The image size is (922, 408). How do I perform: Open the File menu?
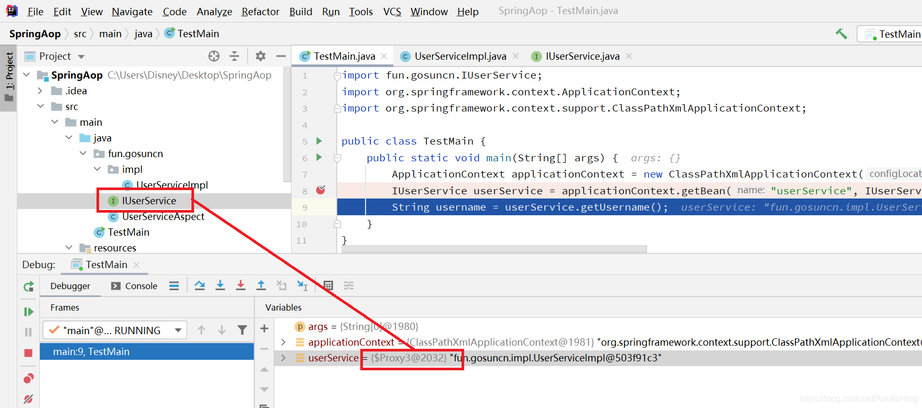(x=35, y=12)
